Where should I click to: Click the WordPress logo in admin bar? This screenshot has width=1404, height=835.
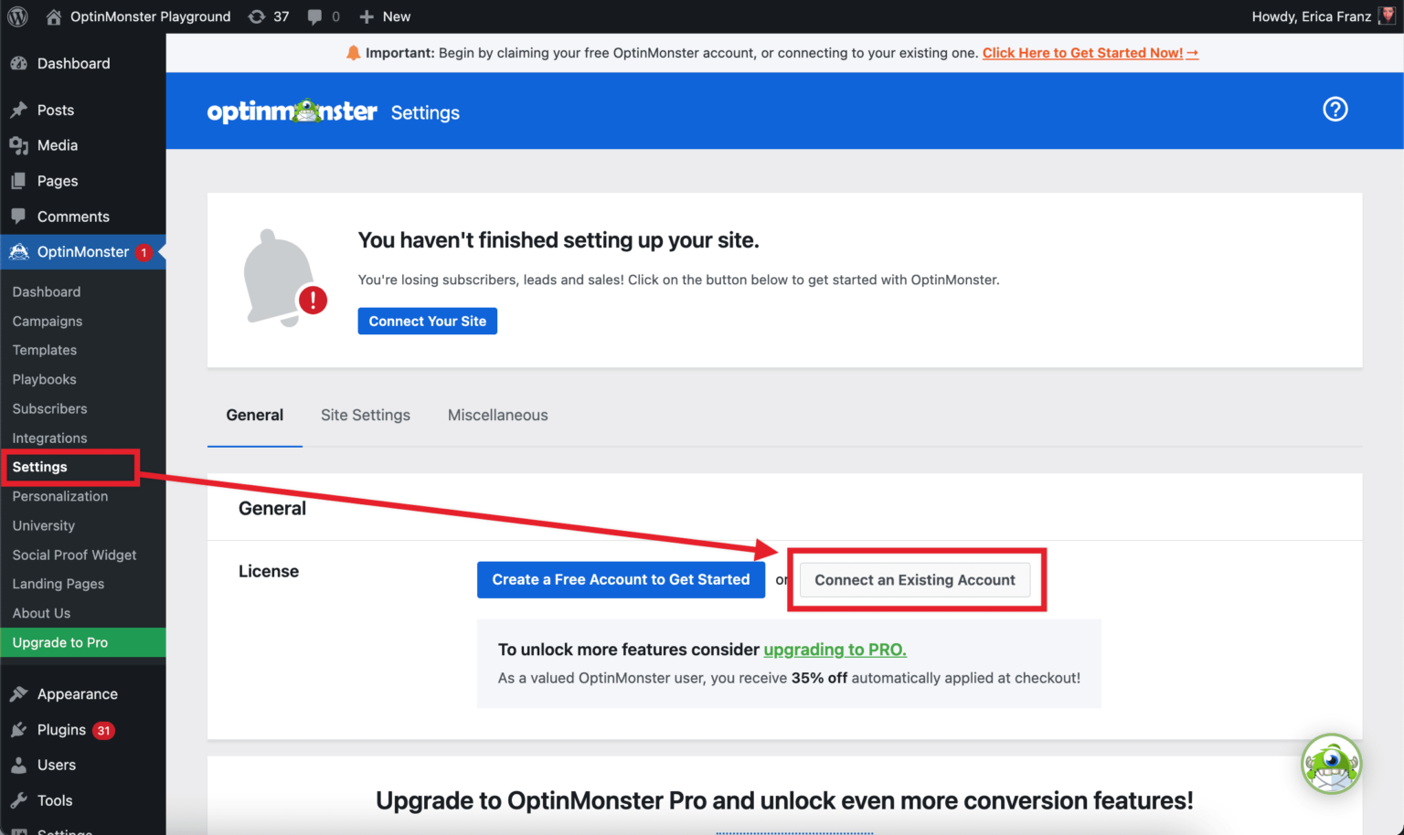pos(17,16)
